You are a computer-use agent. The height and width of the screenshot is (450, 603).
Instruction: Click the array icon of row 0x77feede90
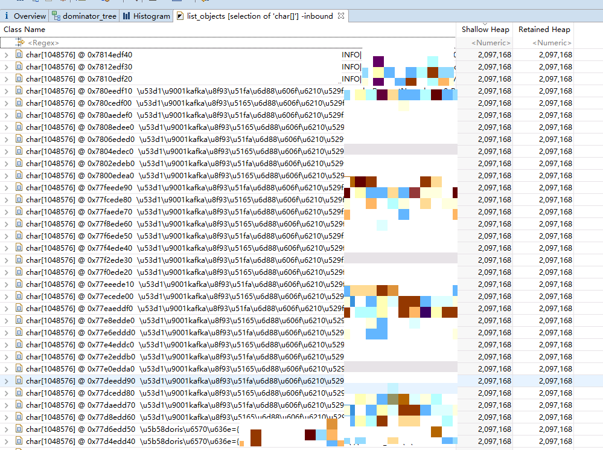[19, 187]
